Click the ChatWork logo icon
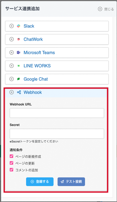117x202 pixels. [19, 39]
